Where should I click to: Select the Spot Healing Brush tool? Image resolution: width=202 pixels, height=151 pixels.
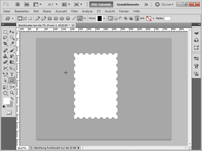pyautogui.click(x=5, y=50)
